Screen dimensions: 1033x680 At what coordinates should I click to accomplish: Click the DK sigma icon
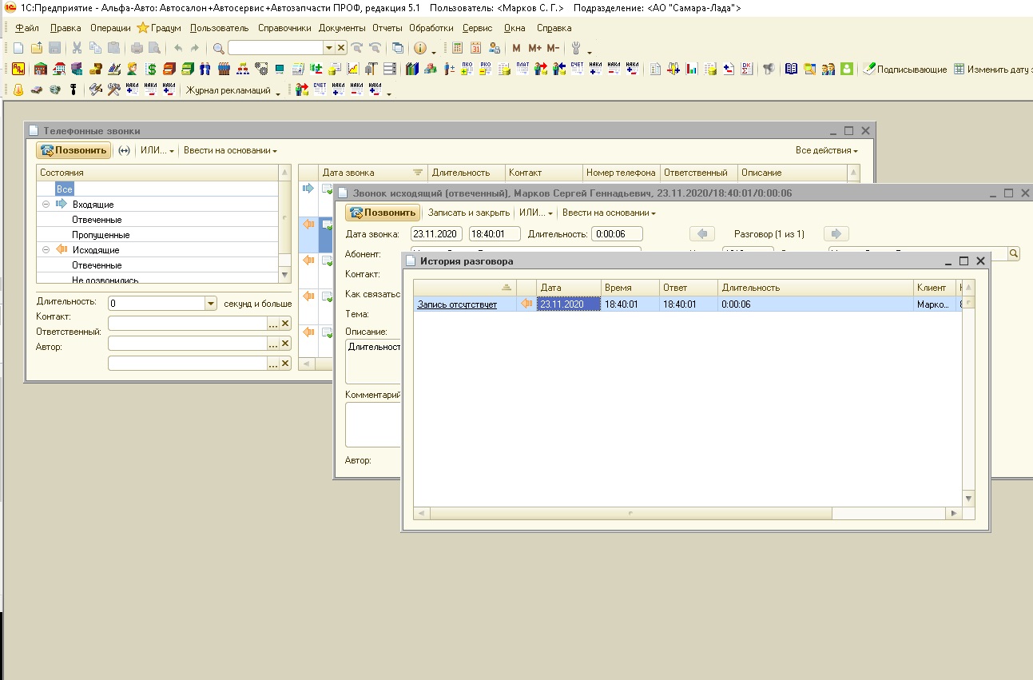745,69
